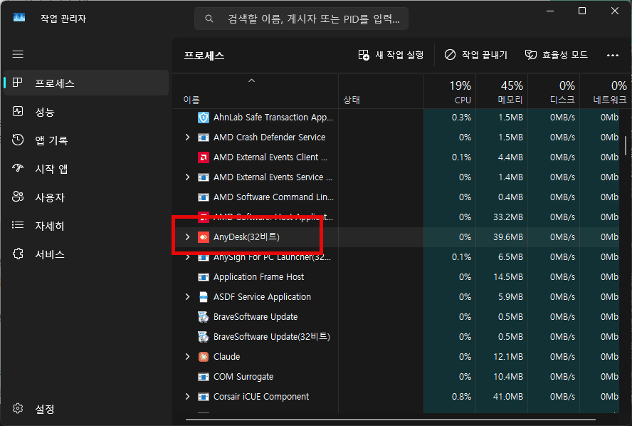Click the AMD External Events Service icon

pos(204,177)
